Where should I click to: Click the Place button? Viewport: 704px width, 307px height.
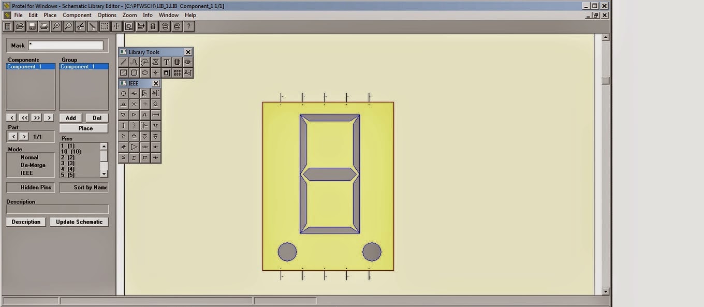tap(84, 128)
